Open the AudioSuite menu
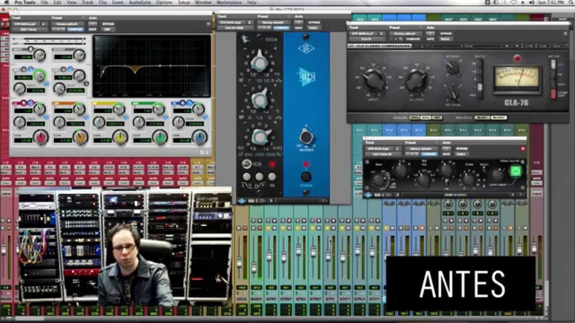 point(140,3)
